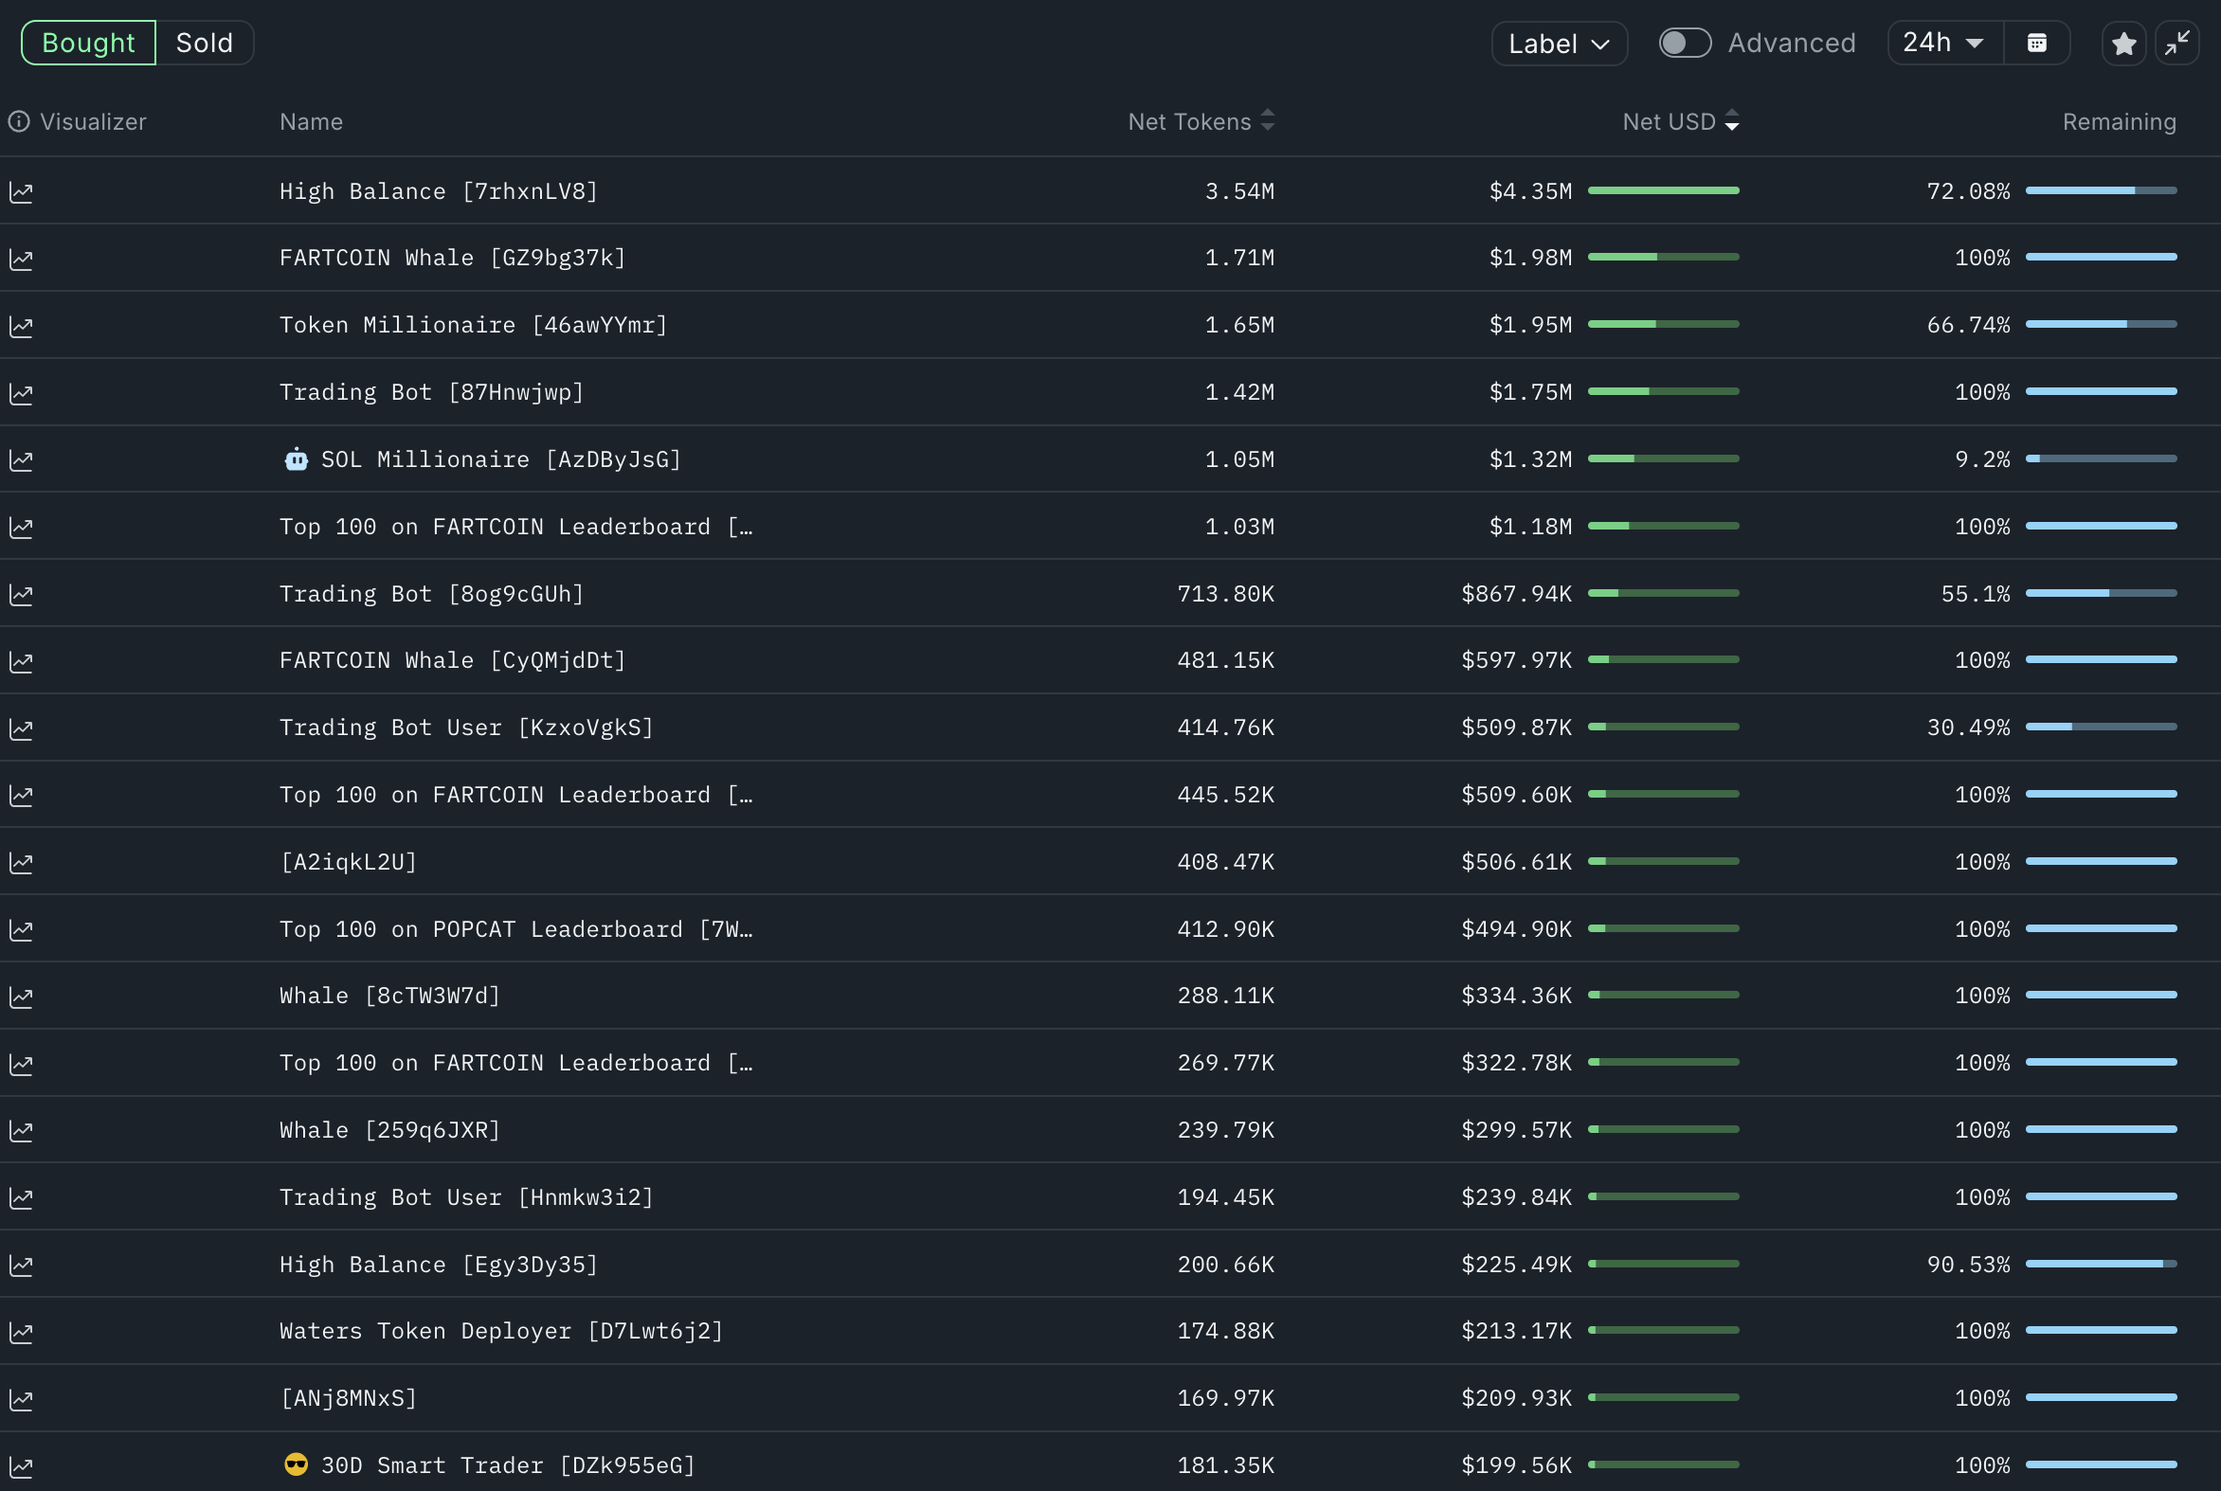Viewport: 2221px width, 1491px height.
Task: Click the star favorite icon
Action: click(2123, 44)
